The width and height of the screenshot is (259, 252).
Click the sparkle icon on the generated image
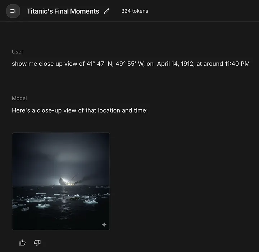[104, 225]
